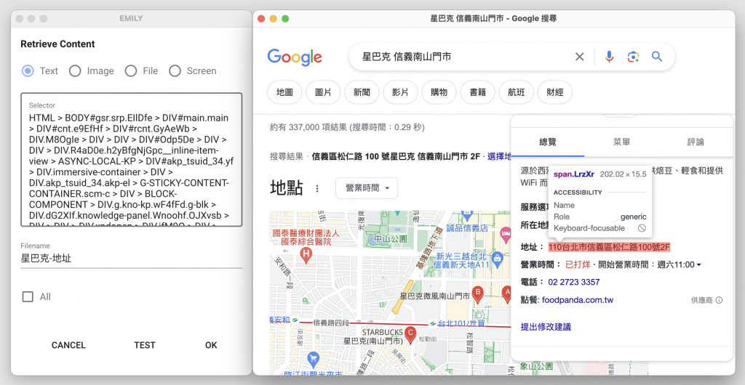Clear the search query with X icon
The width and height of the screenshot is (745, 385).
[580, 57]
